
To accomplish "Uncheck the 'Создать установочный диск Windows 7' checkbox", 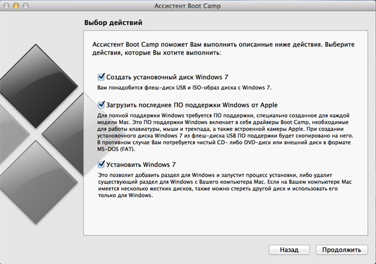I will click(101, 77).
